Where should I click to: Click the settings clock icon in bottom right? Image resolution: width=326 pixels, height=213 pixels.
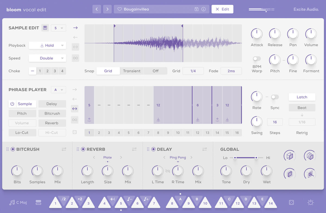310,202
